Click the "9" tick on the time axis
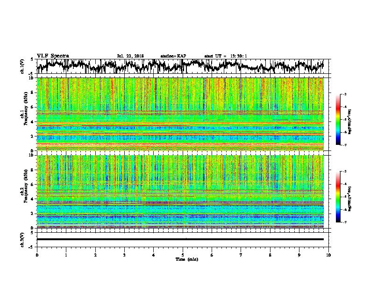This screenshot has height=286, width=370. [299, 255]
